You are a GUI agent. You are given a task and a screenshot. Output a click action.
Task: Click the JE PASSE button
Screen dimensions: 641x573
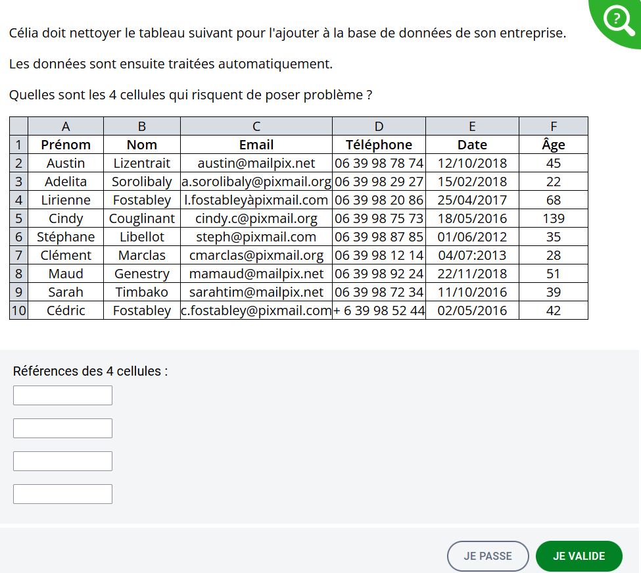tap(488, 556)
